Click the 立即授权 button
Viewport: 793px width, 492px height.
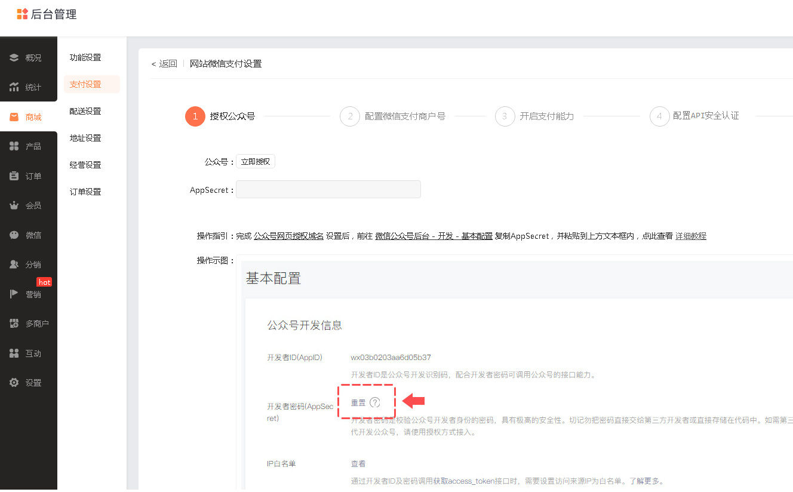tap(256, 162)
